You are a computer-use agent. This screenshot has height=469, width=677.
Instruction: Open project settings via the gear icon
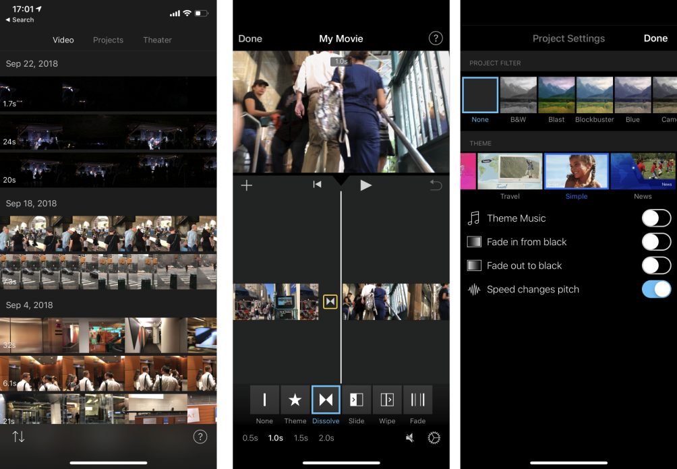tap(434, 437)
